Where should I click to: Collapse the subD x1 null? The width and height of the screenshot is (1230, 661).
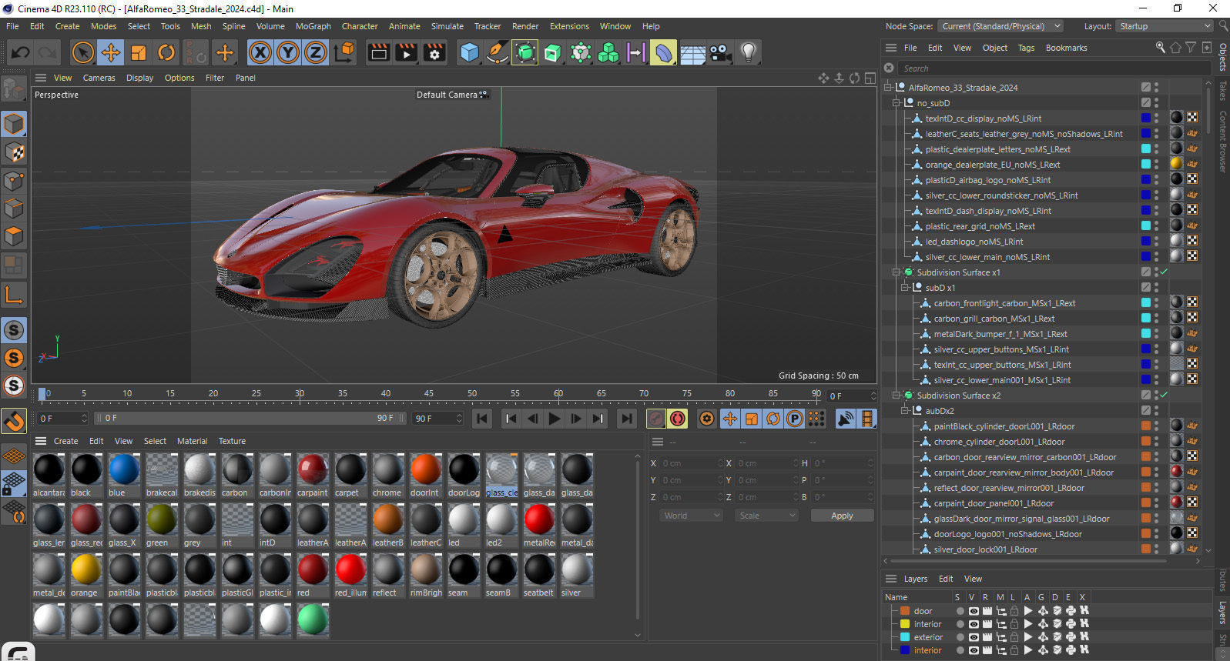[905, 287]
